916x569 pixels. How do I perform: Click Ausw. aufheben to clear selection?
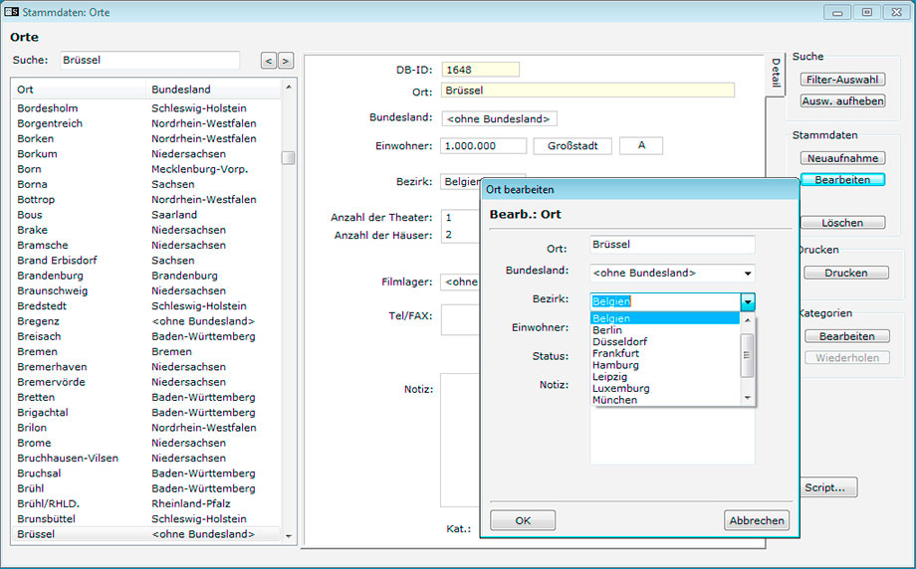(x=842, y=100)
